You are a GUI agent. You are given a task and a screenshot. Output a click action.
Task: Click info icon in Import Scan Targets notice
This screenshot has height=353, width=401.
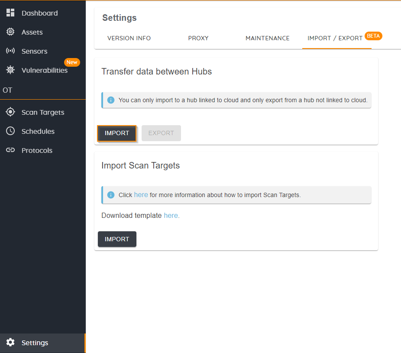[x=111, y=195]
